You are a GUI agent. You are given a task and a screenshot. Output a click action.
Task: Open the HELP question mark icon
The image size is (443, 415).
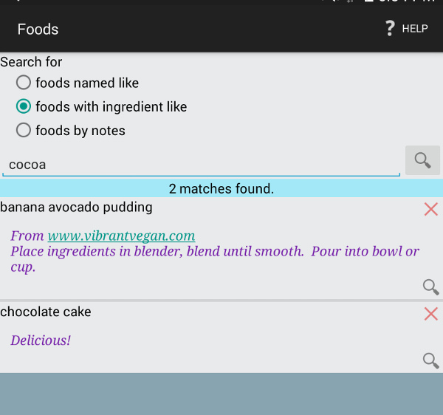tap(390, 28)
